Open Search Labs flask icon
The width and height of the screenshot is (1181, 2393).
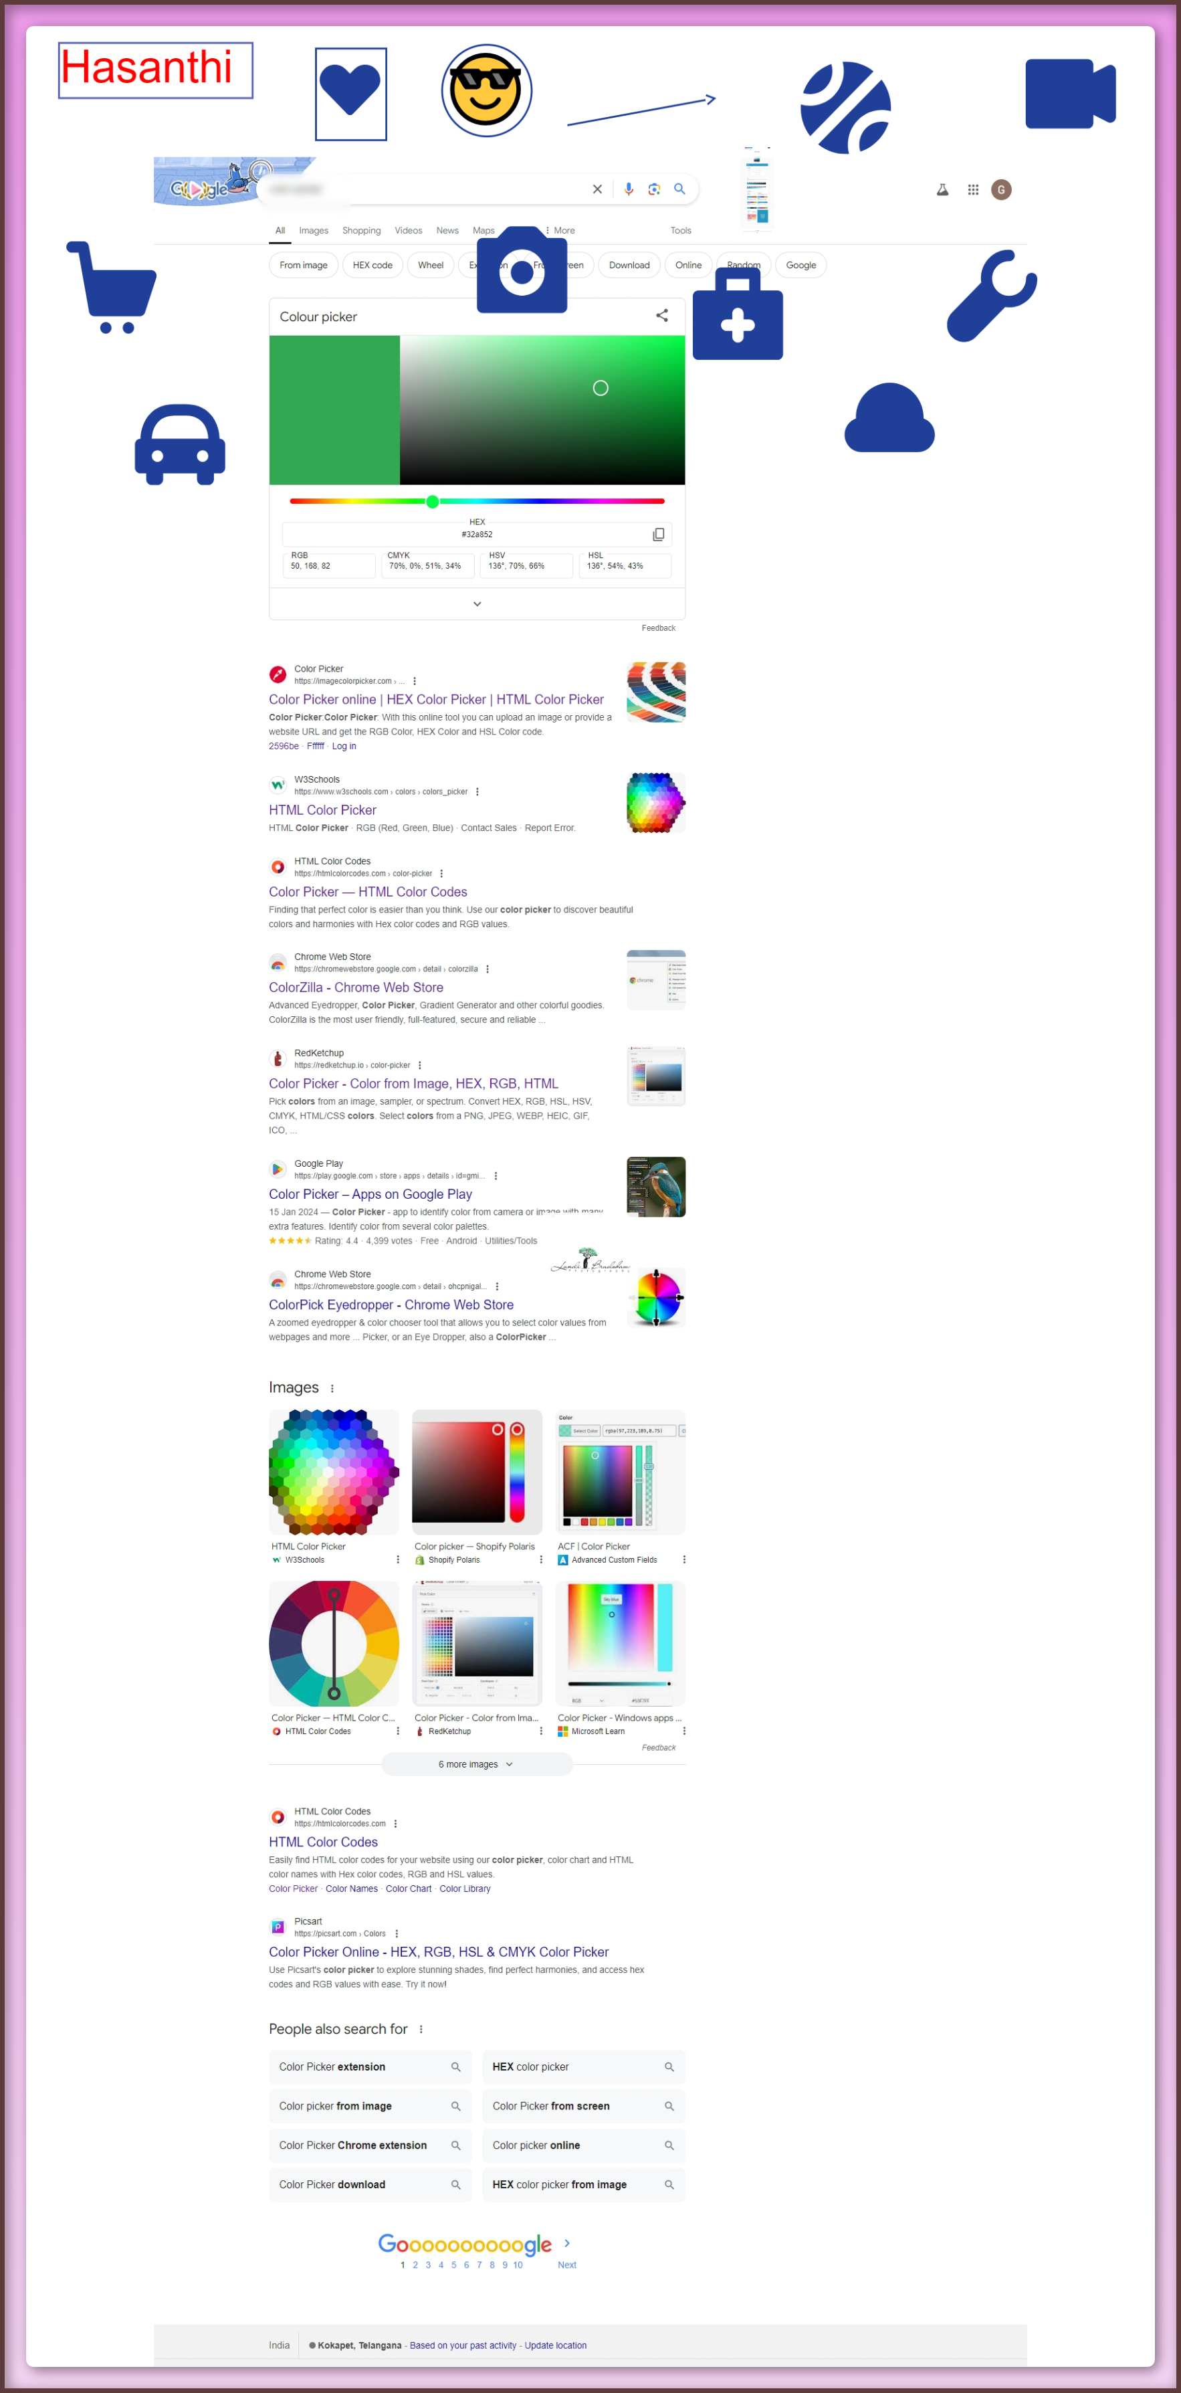(x=942, y=189)
